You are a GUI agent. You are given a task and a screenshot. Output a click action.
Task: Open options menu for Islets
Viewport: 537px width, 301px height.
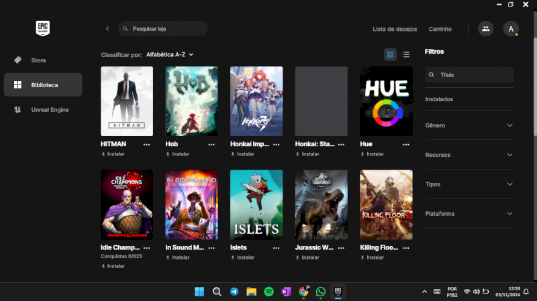pyautogui.click(x=277, y=248)
